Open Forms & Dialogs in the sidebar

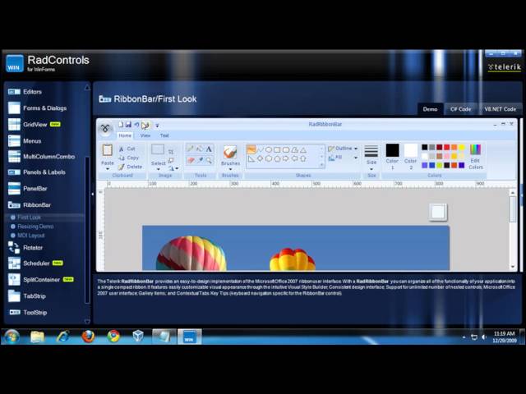pos(37,108)
